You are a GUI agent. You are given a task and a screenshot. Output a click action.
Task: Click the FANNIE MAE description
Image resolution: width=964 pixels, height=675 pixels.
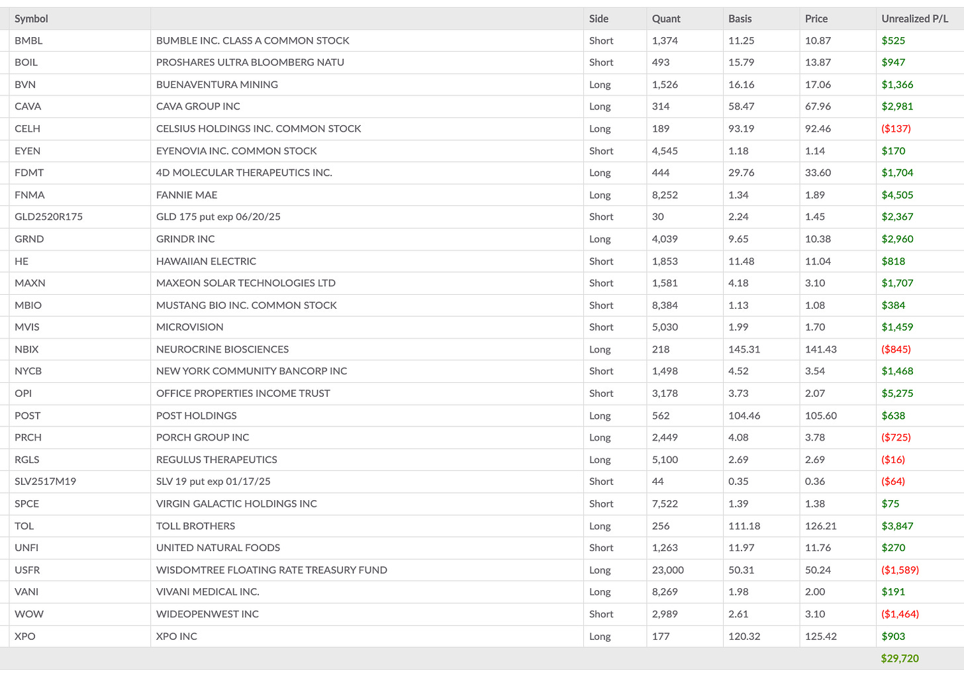(187, 195)
